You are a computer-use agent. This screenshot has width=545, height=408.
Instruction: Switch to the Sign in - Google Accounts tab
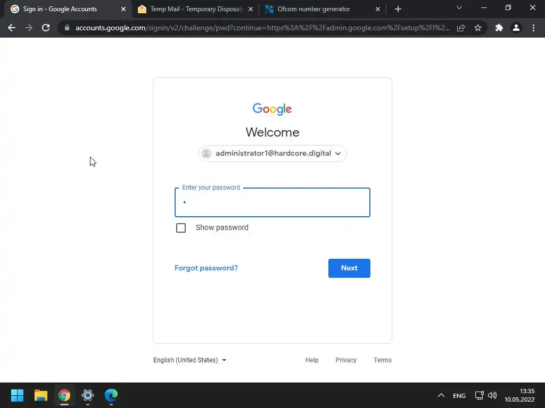point(66,9)
